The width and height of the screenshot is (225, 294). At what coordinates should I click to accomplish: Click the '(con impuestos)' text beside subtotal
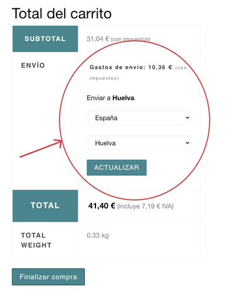click(x=131, y=39)
